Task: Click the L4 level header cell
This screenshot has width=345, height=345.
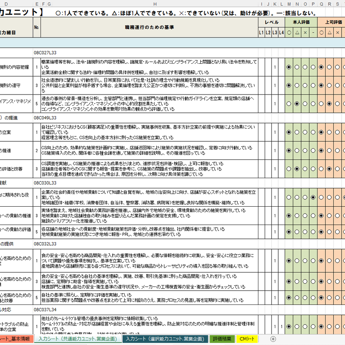Action: click(282, 33)
